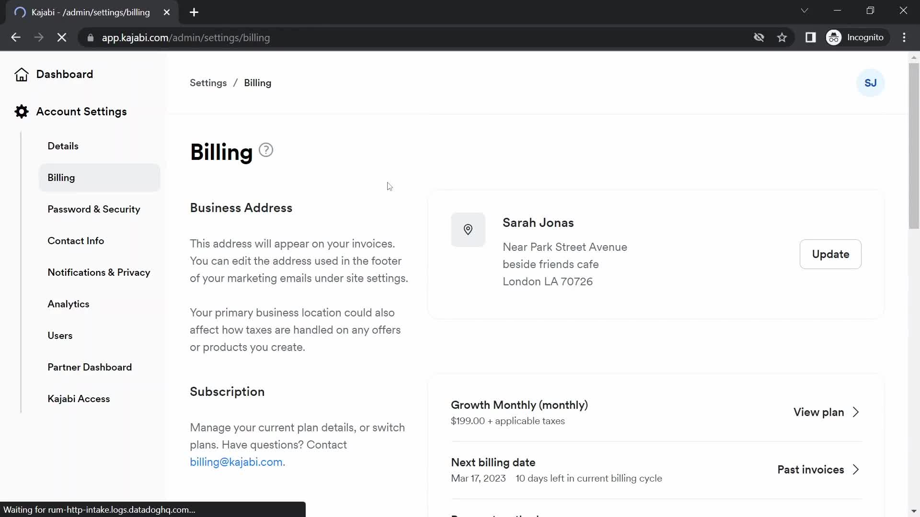
Task: Click the London LA 70726 address line
Action: pyautogui.click(x=548, y=281)
